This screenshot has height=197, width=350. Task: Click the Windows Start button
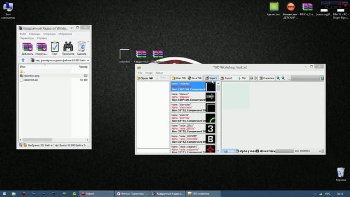click(4, 194)
